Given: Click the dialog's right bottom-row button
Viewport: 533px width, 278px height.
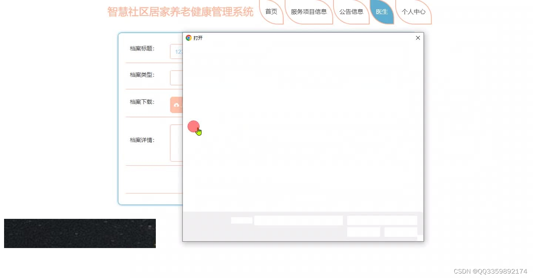Looking at the screenshot, I should point(401,232).
